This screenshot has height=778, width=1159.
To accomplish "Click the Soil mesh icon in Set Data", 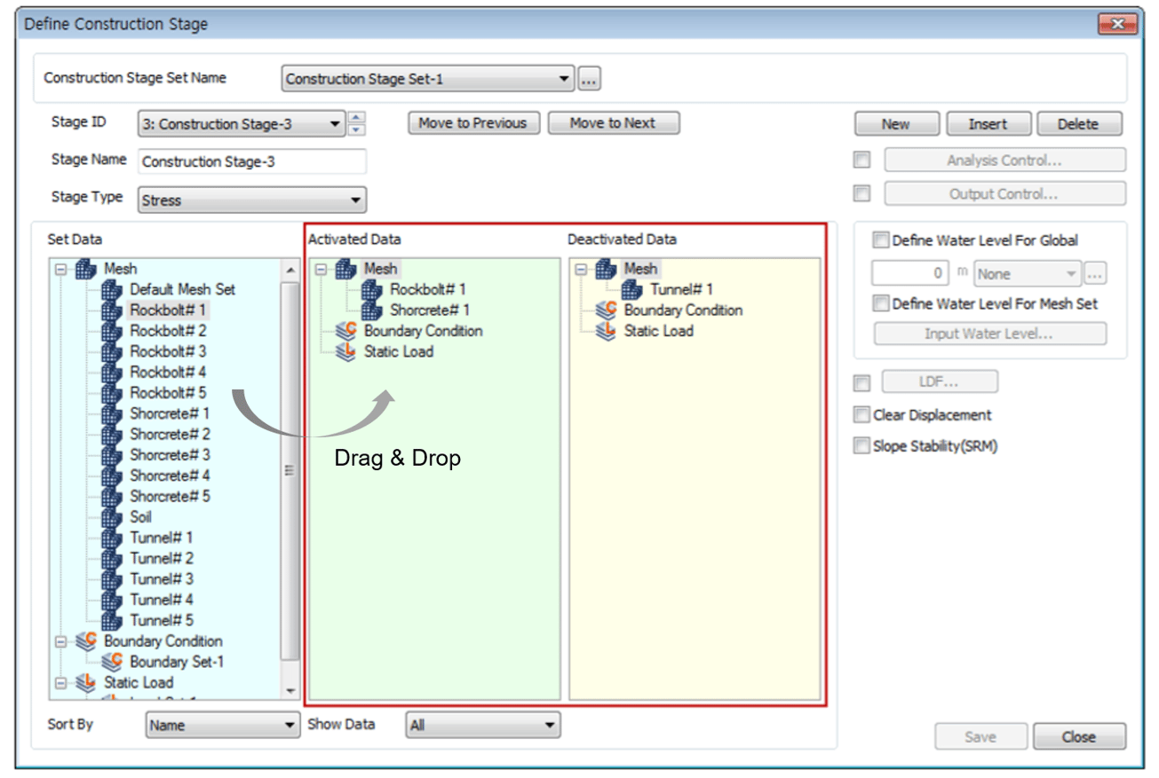I will (x=111, y=517).
